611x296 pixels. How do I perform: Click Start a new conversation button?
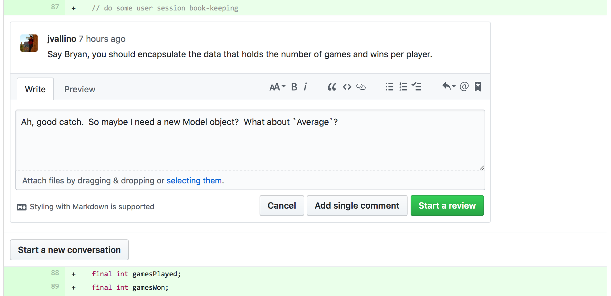point(69,250)
